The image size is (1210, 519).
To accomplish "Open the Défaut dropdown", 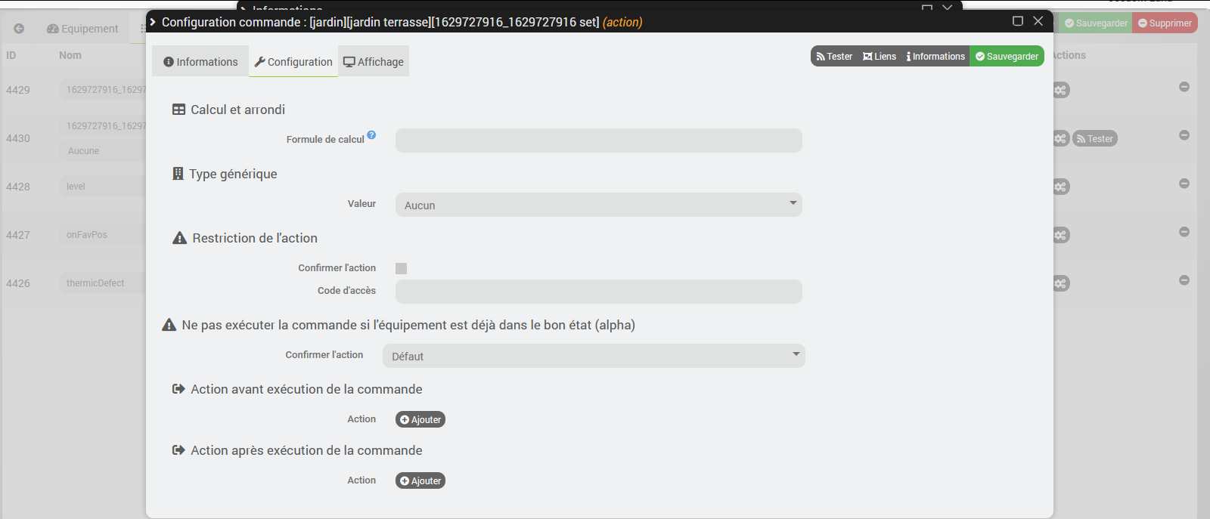I will [x=594, y=356].
